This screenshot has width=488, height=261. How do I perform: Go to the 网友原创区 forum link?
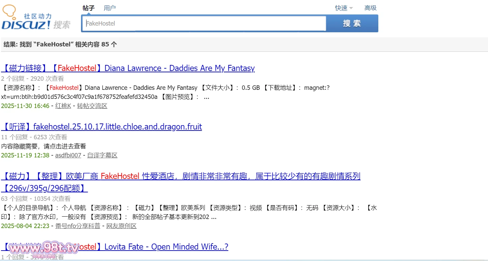coord(121,226)
